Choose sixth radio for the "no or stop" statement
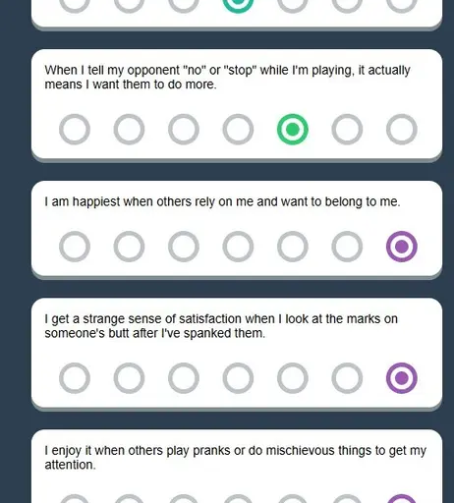The image size is (454, 503). click(347, 130)
